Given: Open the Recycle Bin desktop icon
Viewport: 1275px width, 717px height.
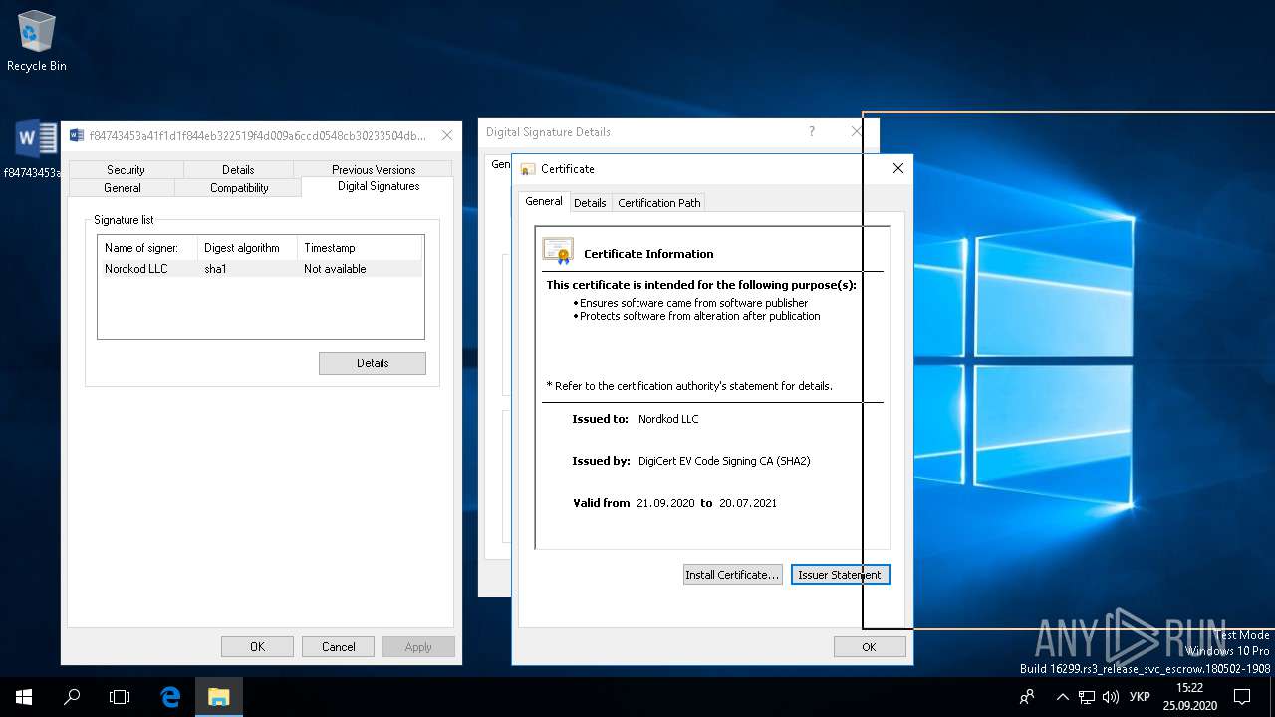Looking at the screenshot, I should coord(36,42).
